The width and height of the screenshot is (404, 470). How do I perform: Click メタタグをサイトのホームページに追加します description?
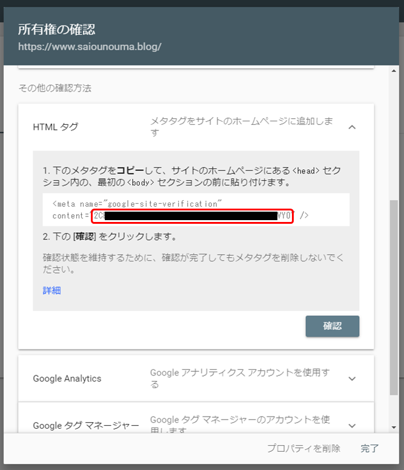pos(242,127)
